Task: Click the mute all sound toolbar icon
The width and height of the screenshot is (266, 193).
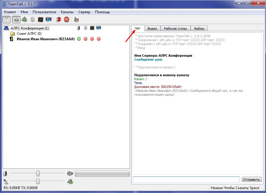Action: point(58,20)
